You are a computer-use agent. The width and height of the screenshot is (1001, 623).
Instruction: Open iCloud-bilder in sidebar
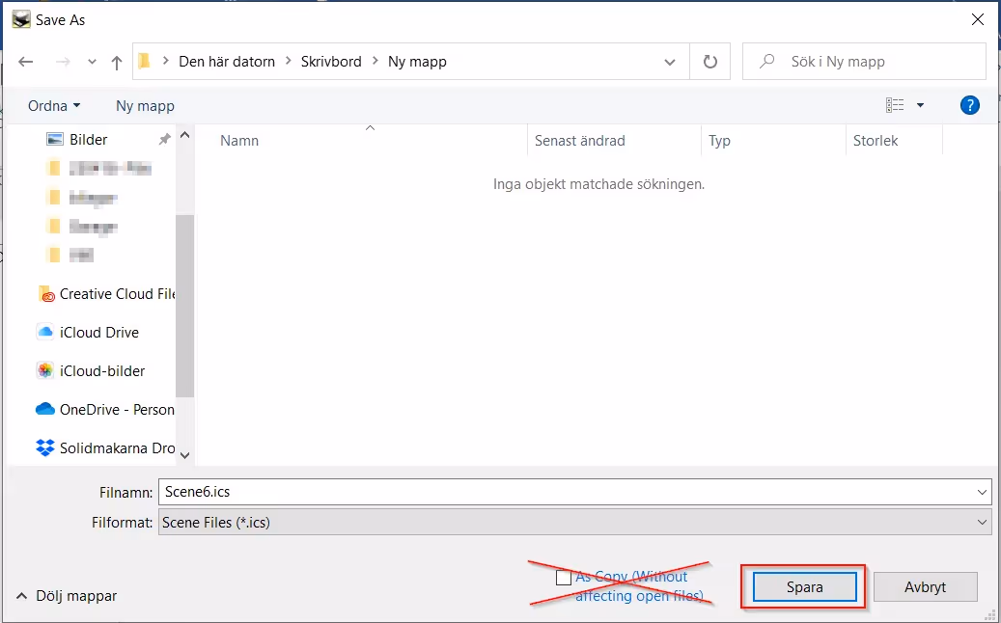91,370
